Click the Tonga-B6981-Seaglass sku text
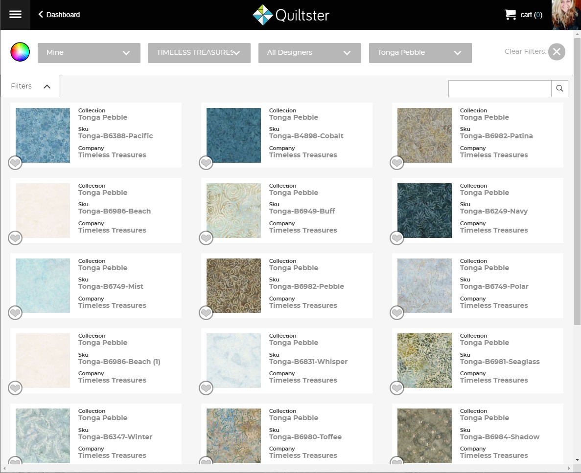581x473 pixels. pos(500,362)
